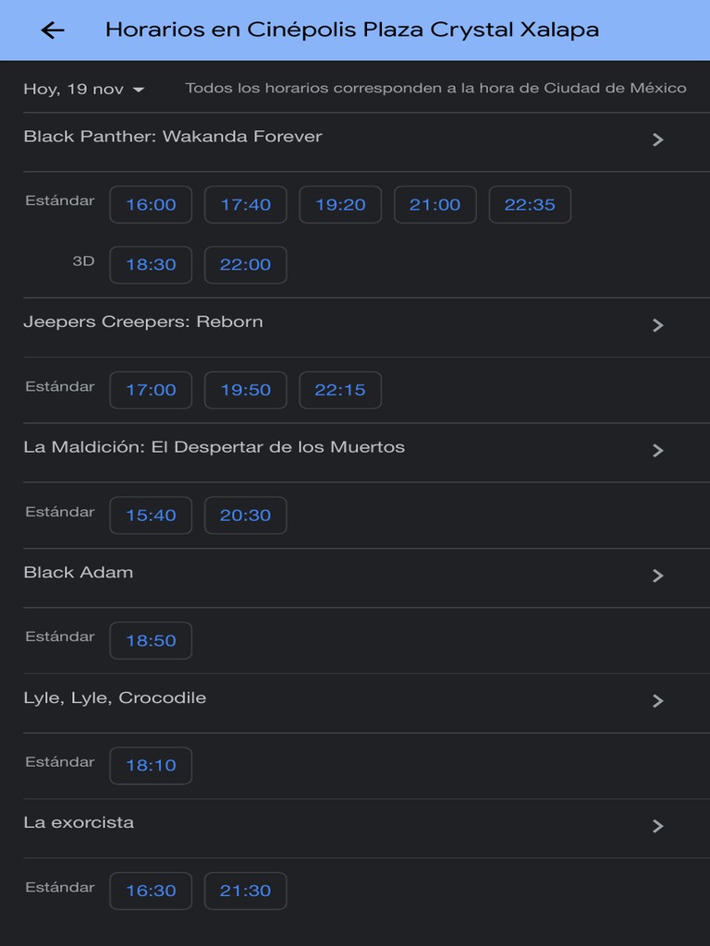Select the 22:00 3D showing
This screenshot has width=710, height=946.
245,265
